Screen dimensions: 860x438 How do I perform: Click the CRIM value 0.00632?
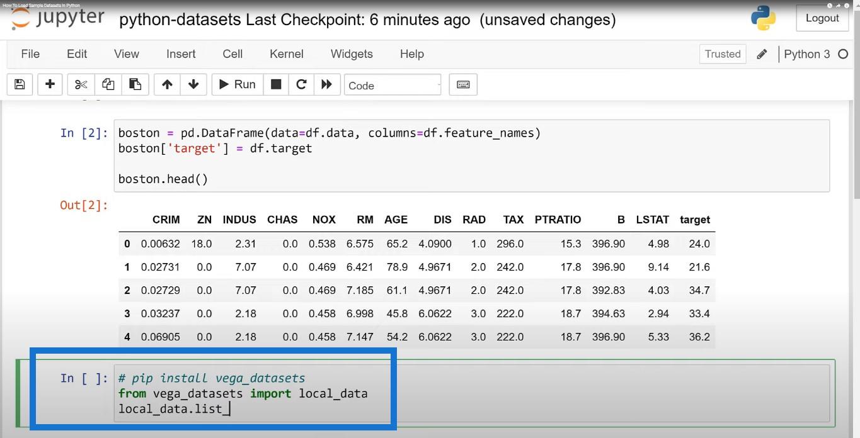pos(161,244)
